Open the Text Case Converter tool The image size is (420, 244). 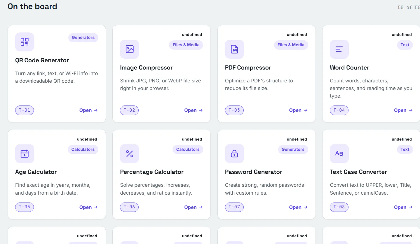pos(403,207)
